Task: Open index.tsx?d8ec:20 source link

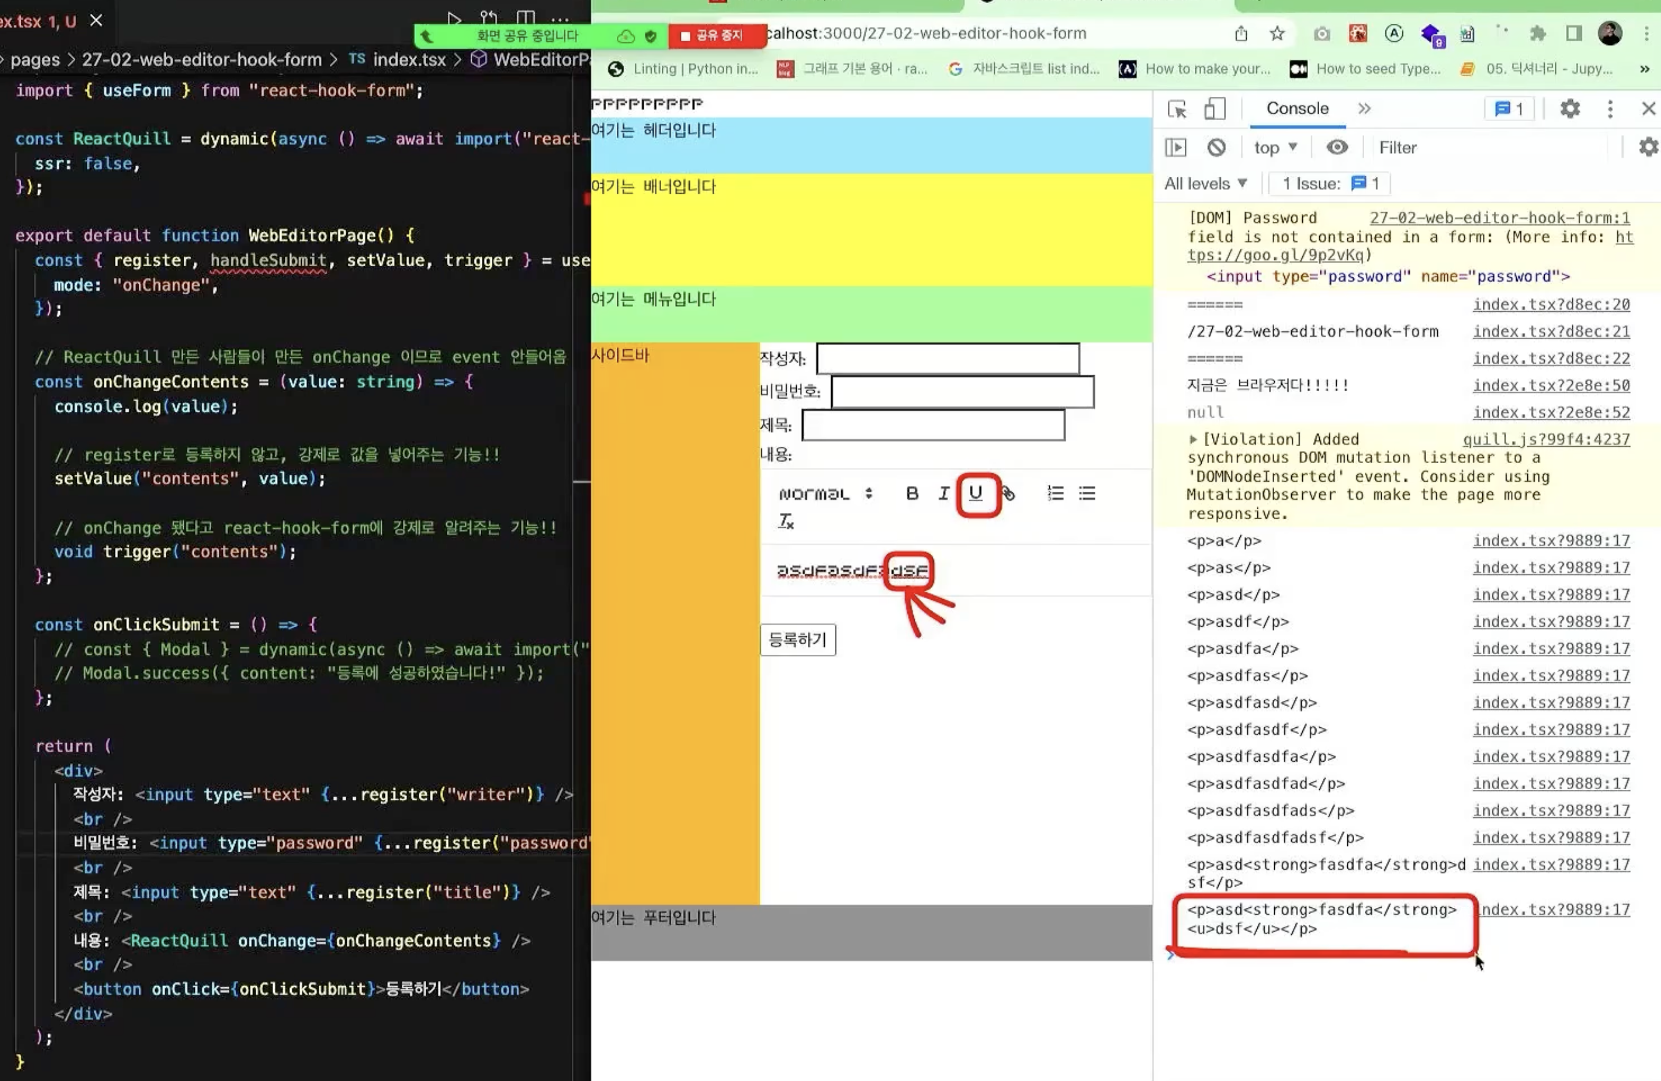Action: coord(1551,304)
